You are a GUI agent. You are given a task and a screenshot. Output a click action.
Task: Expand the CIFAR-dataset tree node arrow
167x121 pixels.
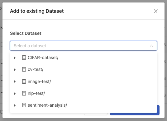coord(15,58)
